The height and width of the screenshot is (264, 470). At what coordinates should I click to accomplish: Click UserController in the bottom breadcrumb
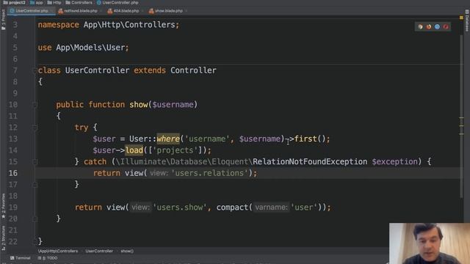coord(99,251)
